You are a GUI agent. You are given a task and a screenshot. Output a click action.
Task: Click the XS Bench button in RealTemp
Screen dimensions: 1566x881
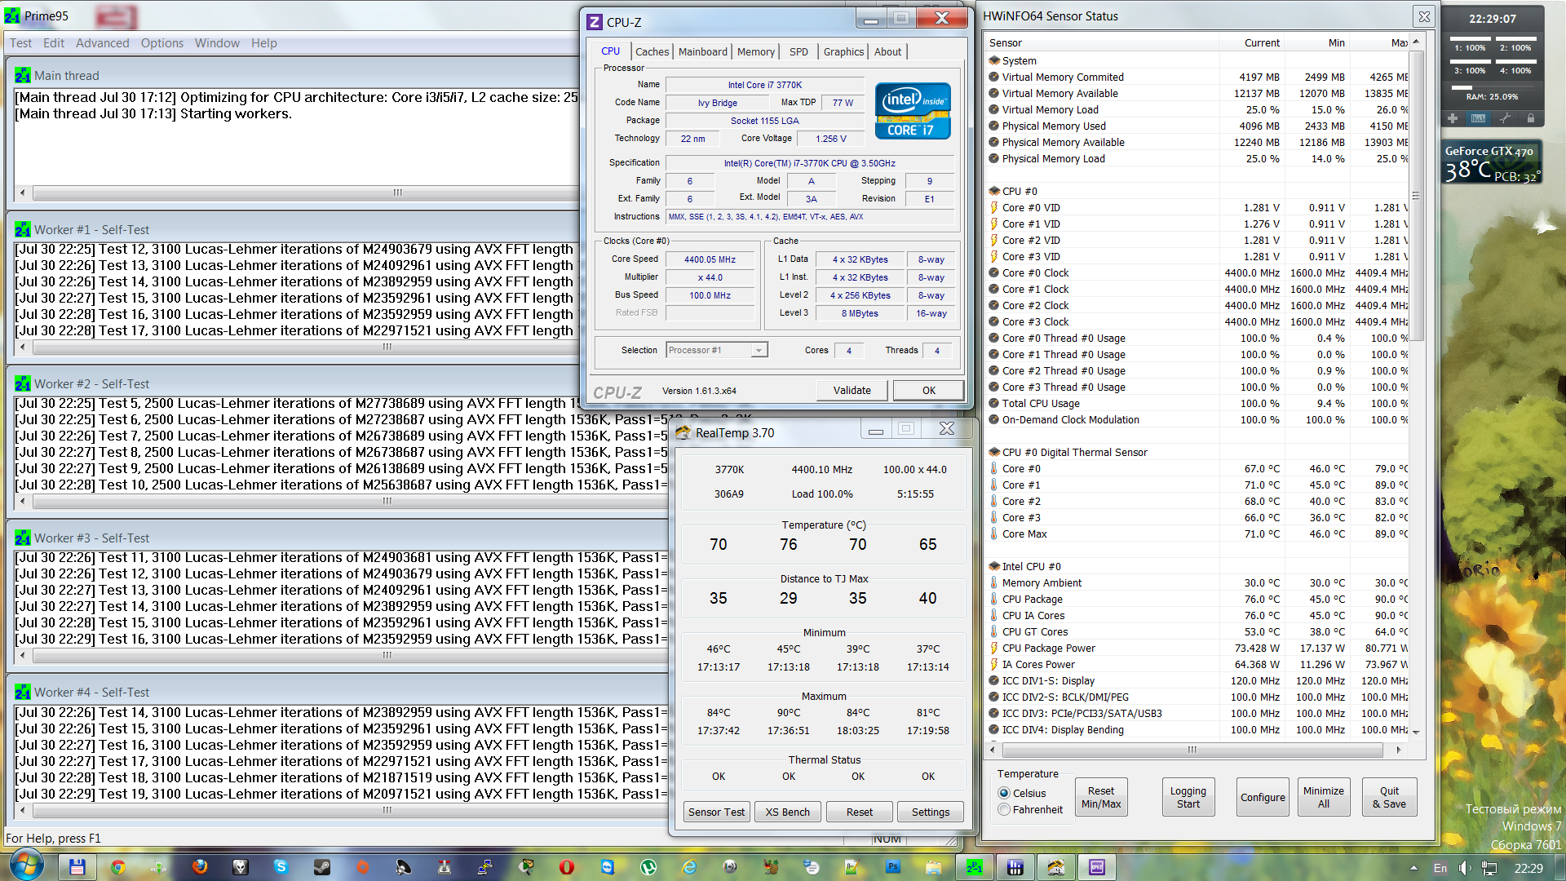pos(787,812)
